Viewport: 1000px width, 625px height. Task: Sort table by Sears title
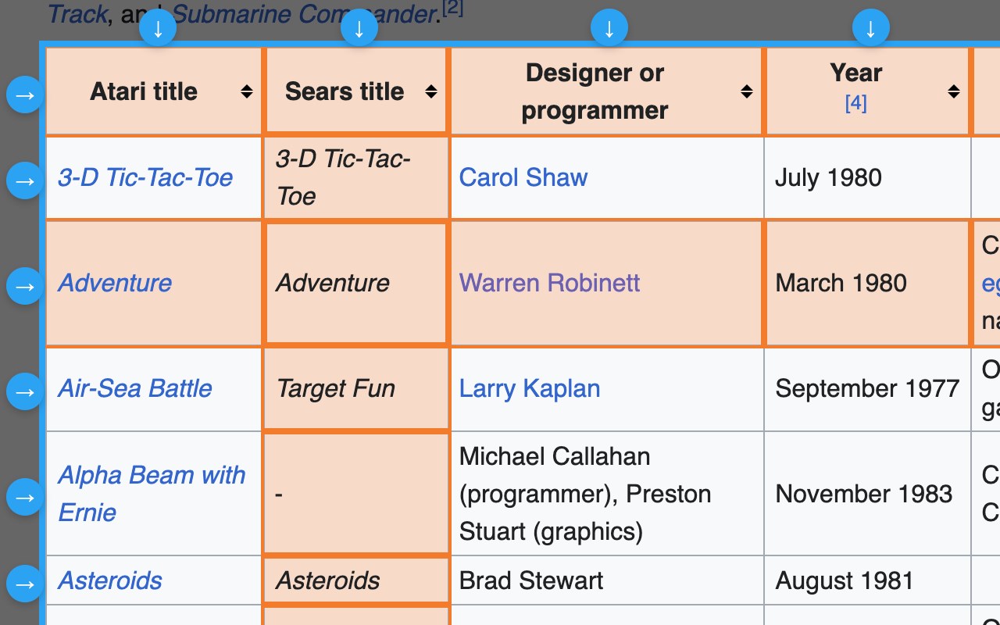point(430,92)
